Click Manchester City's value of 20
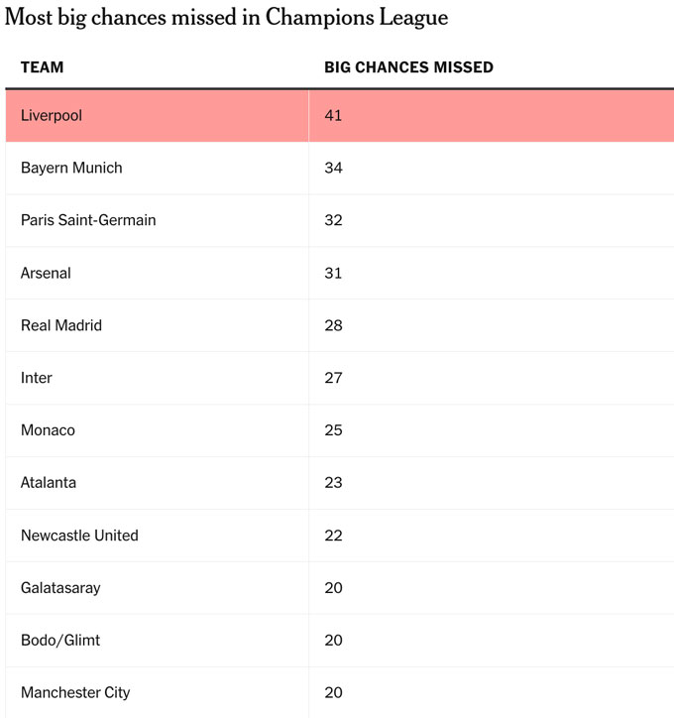Viewport: 674px width, 718px height. 333,692
